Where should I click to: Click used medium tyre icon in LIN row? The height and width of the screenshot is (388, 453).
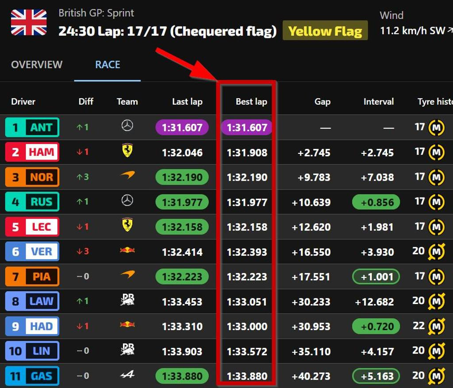click(436, 351)
